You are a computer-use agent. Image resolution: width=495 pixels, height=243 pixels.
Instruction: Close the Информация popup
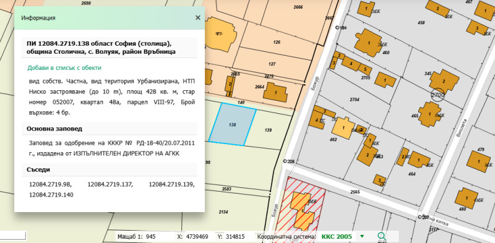198,18
